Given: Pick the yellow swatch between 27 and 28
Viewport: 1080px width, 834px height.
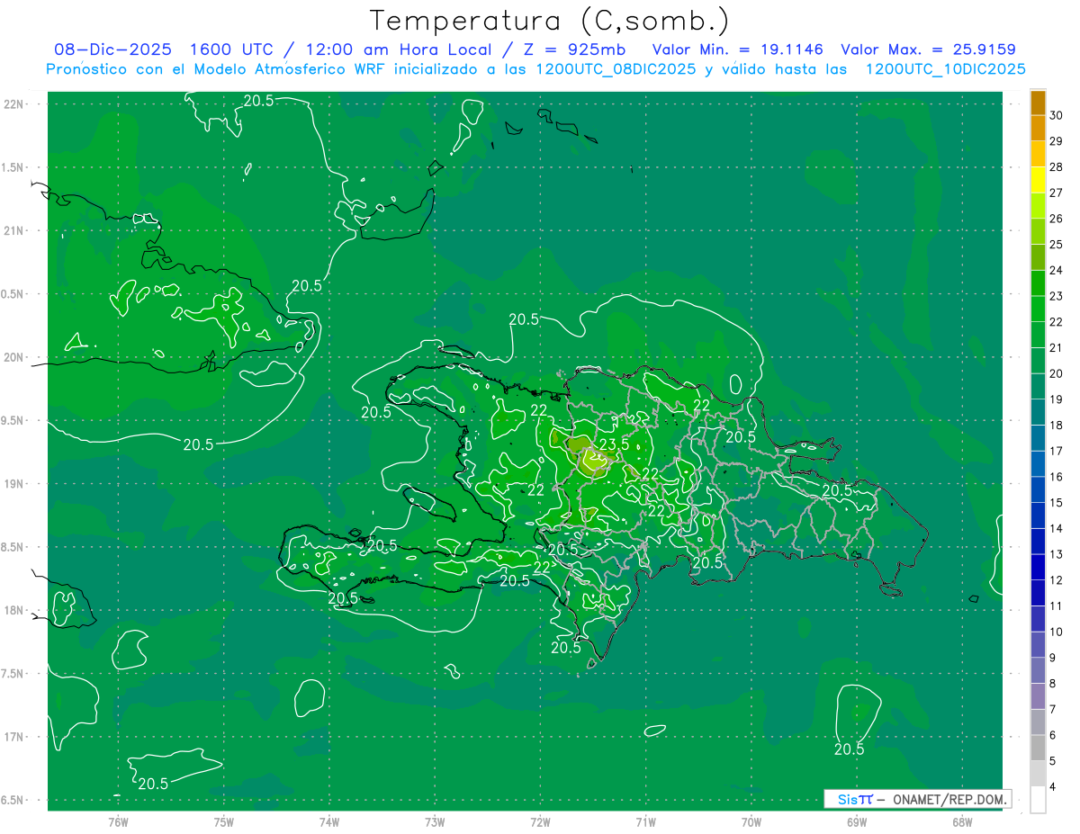Looking at the screenshot, I should (1038, 179).
